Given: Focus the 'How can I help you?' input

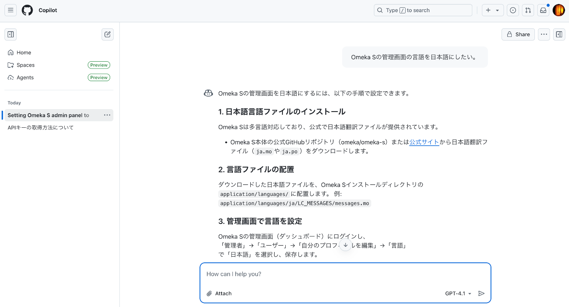Looking at the screenshot, I should coord(345,274).
